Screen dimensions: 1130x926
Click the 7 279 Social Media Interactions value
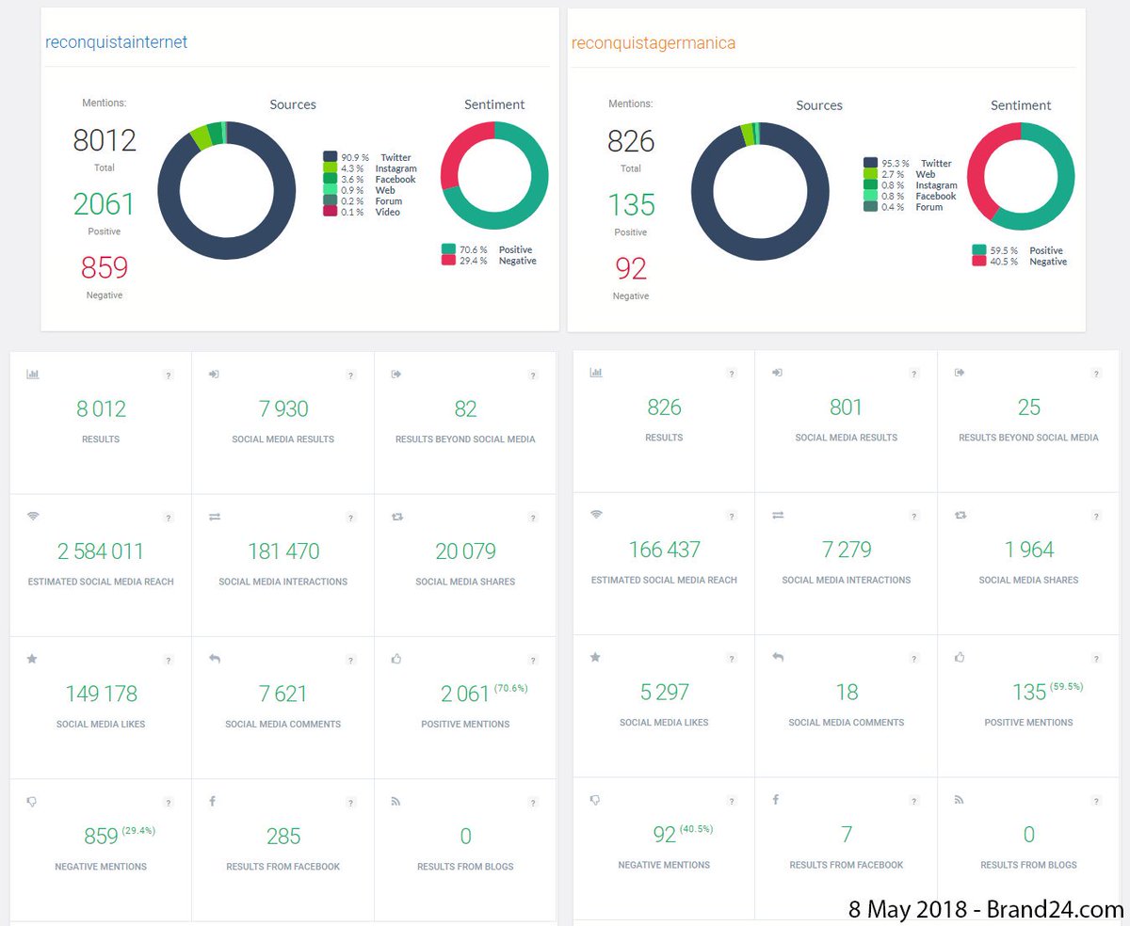pyautogui.click(x=847, y=550)
